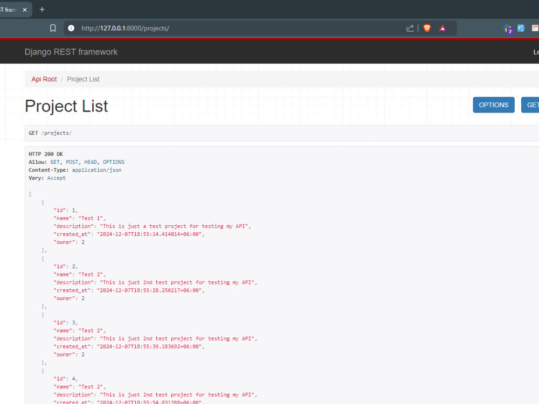Image resolution: width=539 pixels, height=404 pixels.
Task: Open the extension icon with the 7 badge
Action: point(508,29)
